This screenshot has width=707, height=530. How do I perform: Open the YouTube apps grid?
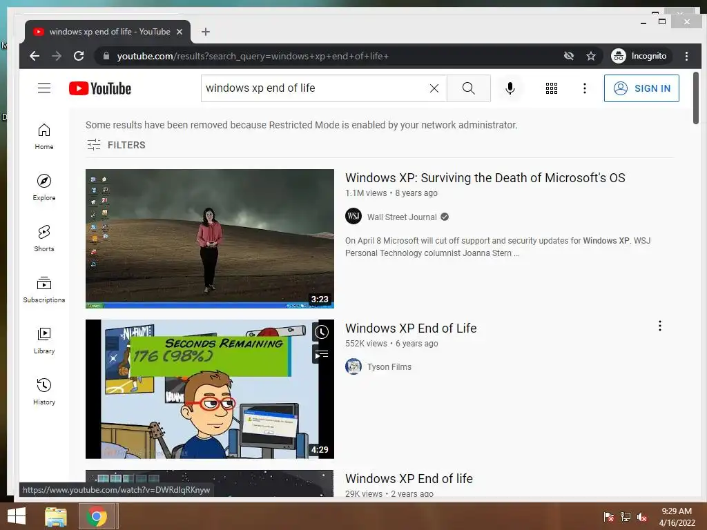click(x=551, y=88)
